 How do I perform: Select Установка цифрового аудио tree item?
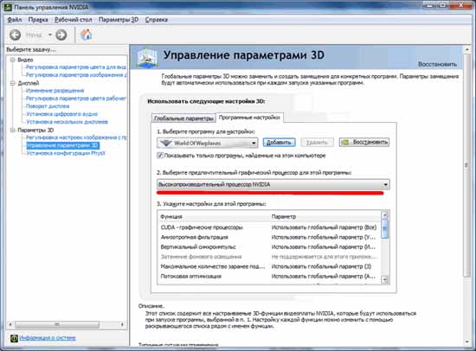62,114
